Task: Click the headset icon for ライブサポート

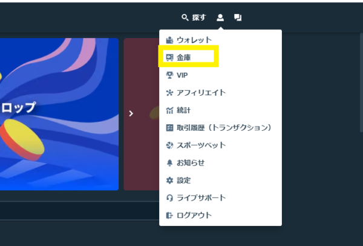Action: 170,198
